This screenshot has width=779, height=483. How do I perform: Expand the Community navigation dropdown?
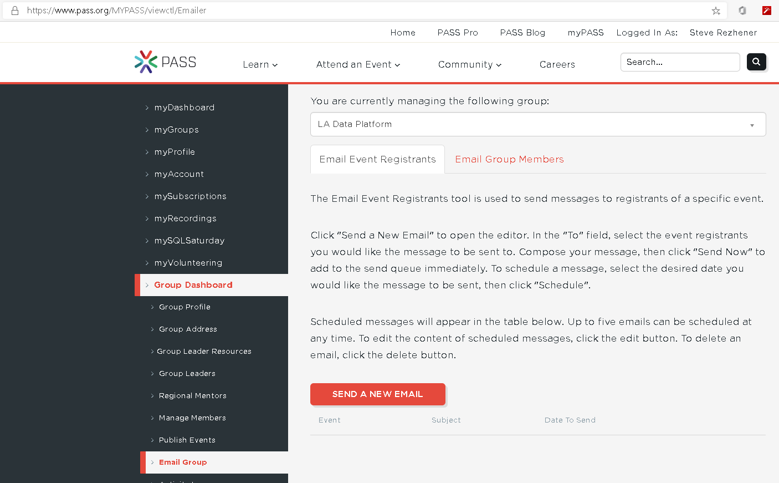point(469,64)
